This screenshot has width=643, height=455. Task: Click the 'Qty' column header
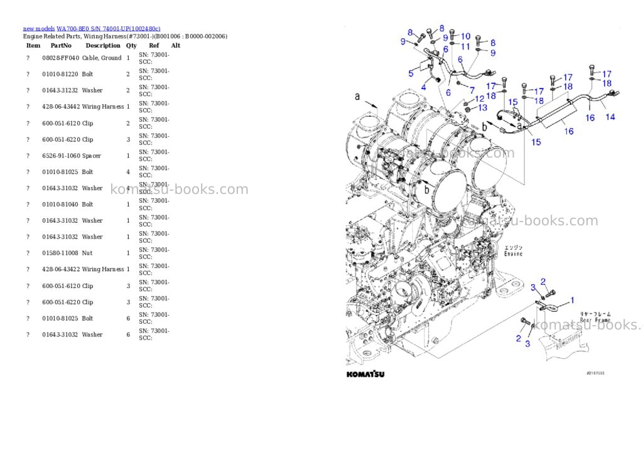(x=131, y=45)
